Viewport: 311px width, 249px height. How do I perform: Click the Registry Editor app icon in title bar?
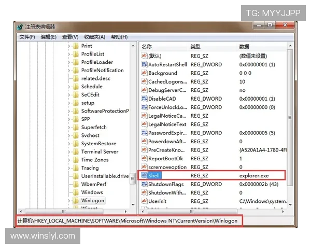click(x=19, y=27)
